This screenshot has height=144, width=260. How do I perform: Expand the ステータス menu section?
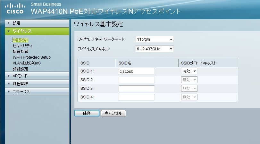coord(37,92)
